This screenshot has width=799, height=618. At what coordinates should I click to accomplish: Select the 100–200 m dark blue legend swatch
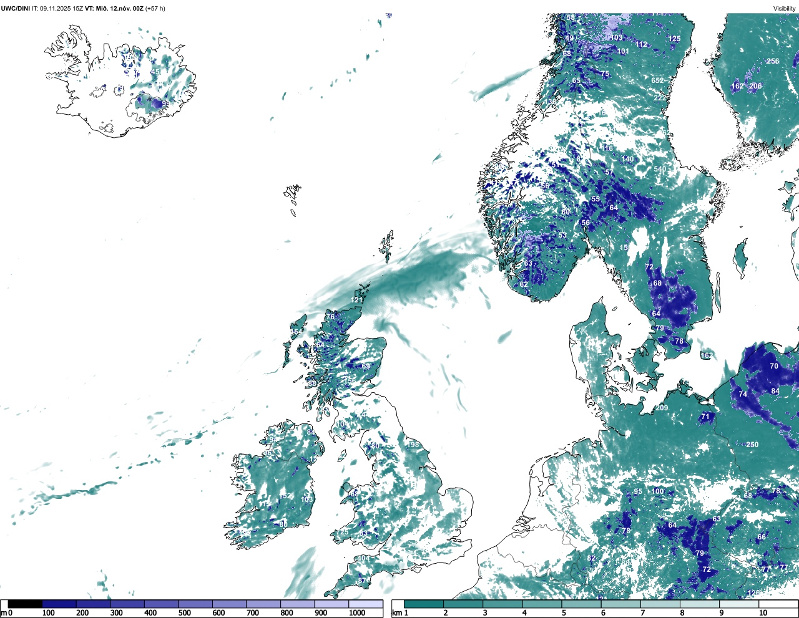click(x=59, y=604)
